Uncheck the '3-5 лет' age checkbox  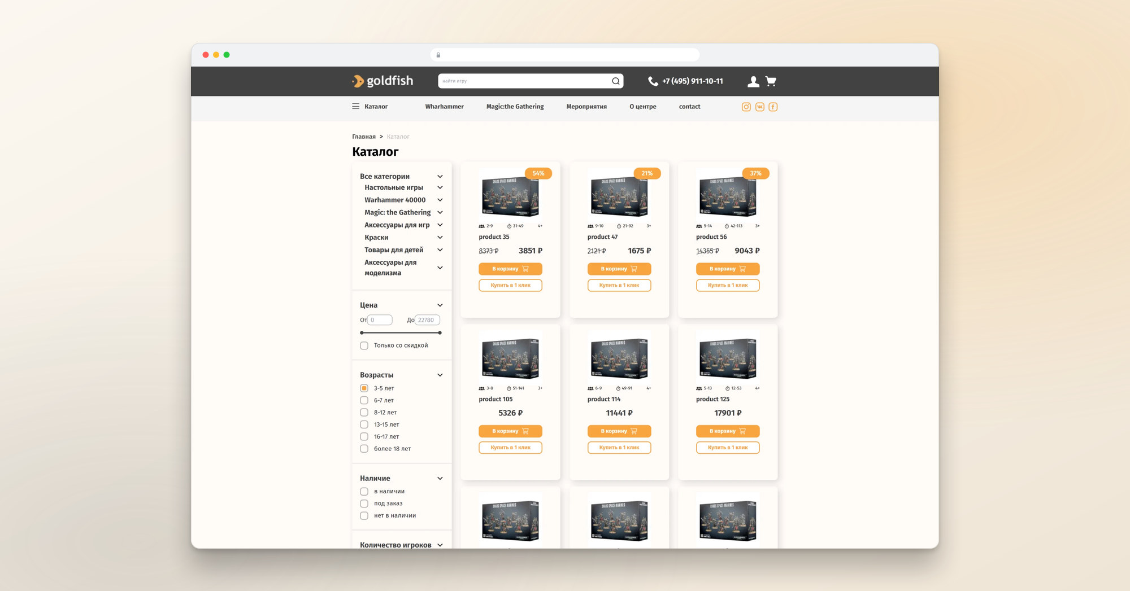(364, 388)
